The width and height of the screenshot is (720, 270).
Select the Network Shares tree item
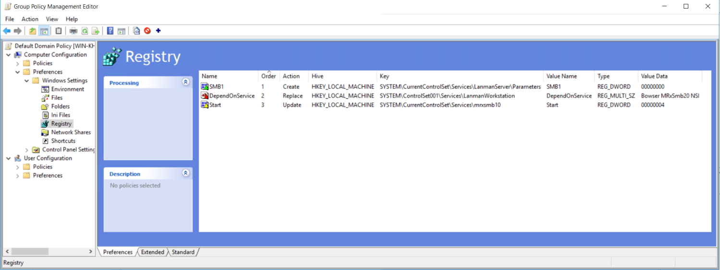(71, 132)
